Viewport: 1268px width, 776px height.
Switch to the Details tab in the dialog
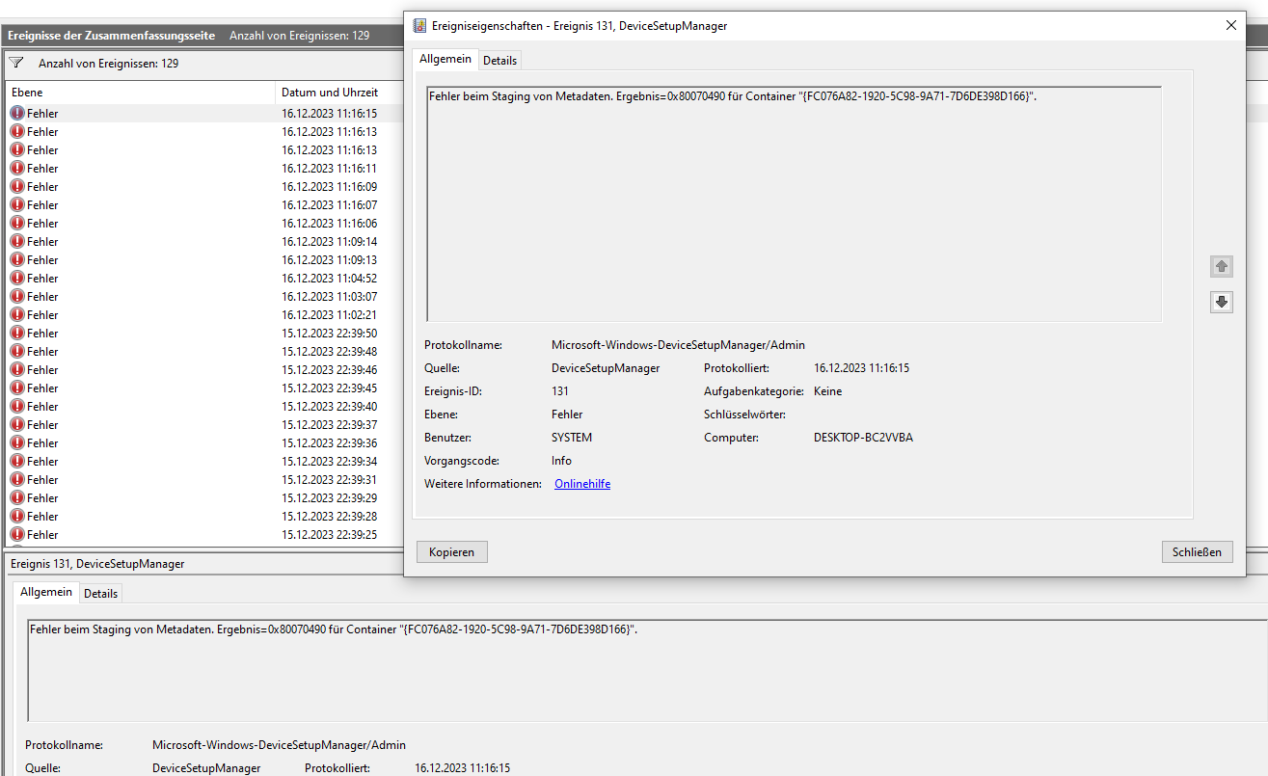[499, 60]
